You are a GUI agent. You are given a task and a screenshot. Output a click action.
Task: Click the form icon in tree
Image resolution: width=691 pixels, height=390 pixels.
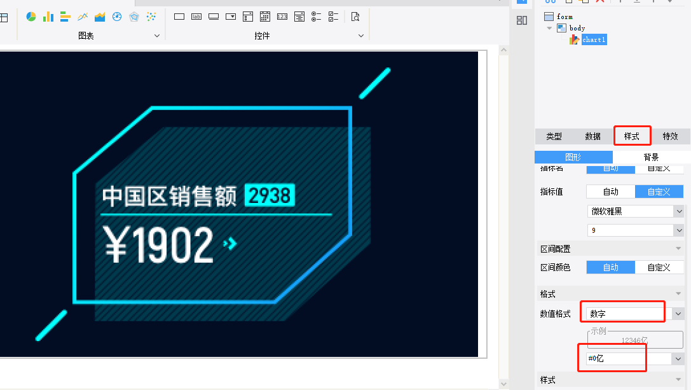pyautogui.click(x=549, y=17)
